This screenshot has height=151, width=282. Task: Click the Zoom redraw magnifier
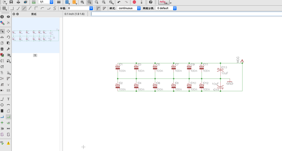(x=104, y=2)
